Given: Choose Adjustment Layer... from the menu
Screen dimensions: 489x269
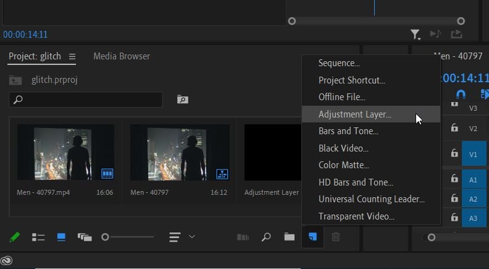Looking at the screenshot, I should coord(354,114).
